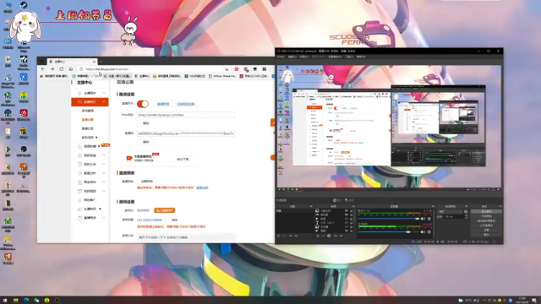Click the 设置预告 button
This screenshot has height=304, width=541.
[x=147, y=181]
